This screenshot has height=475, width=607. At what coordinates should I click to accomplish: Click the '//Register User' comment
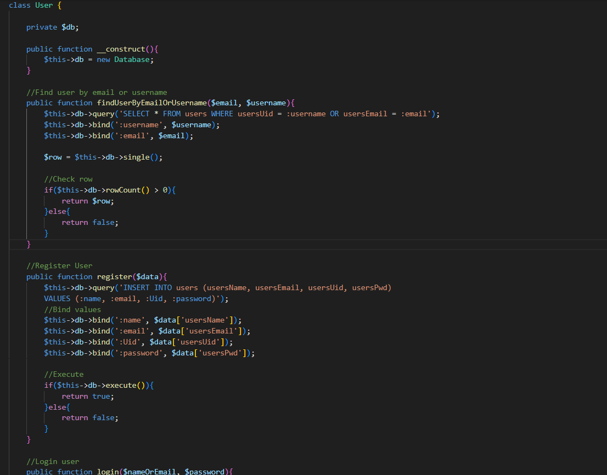(x=59, y=265)
